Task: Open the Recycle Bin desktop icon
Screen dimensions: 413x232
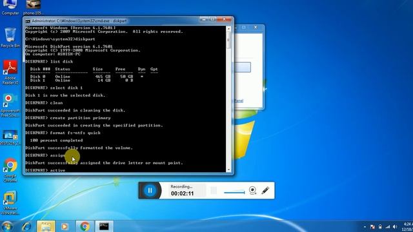Action: click(x=10, y=38)
